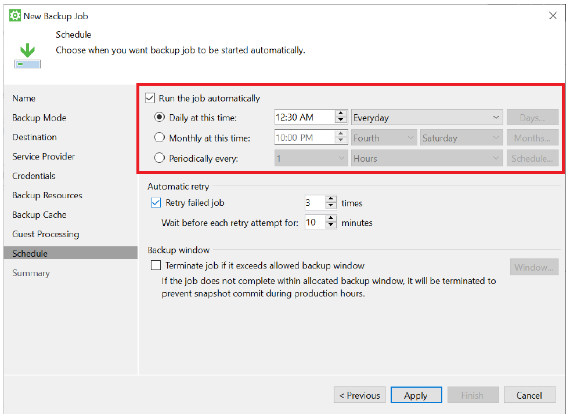Increase daily time with up spinner arrow
The image size is (570, 419).
point(341,114)
